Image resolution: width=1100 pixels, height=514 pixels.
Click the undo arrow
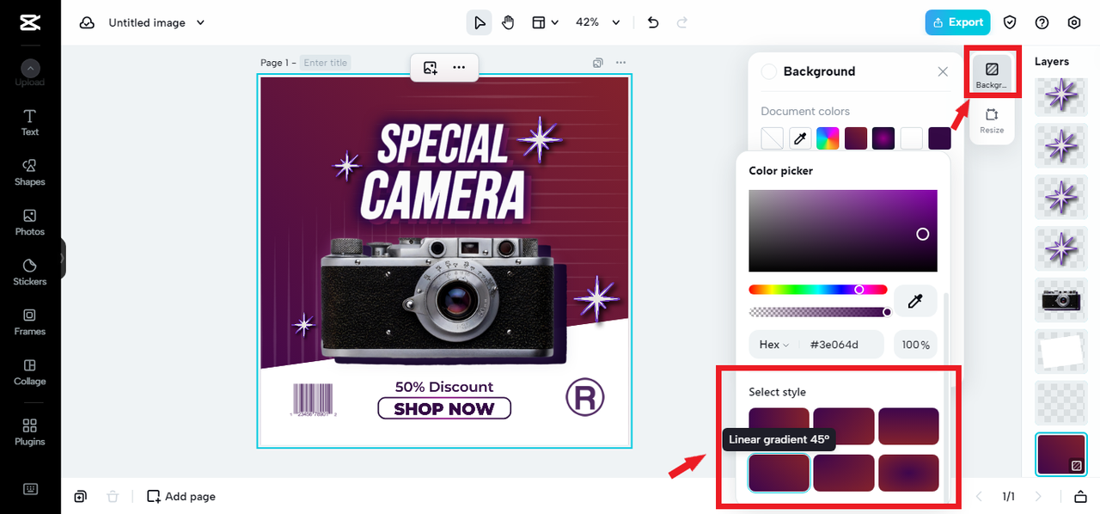[653, 22]
